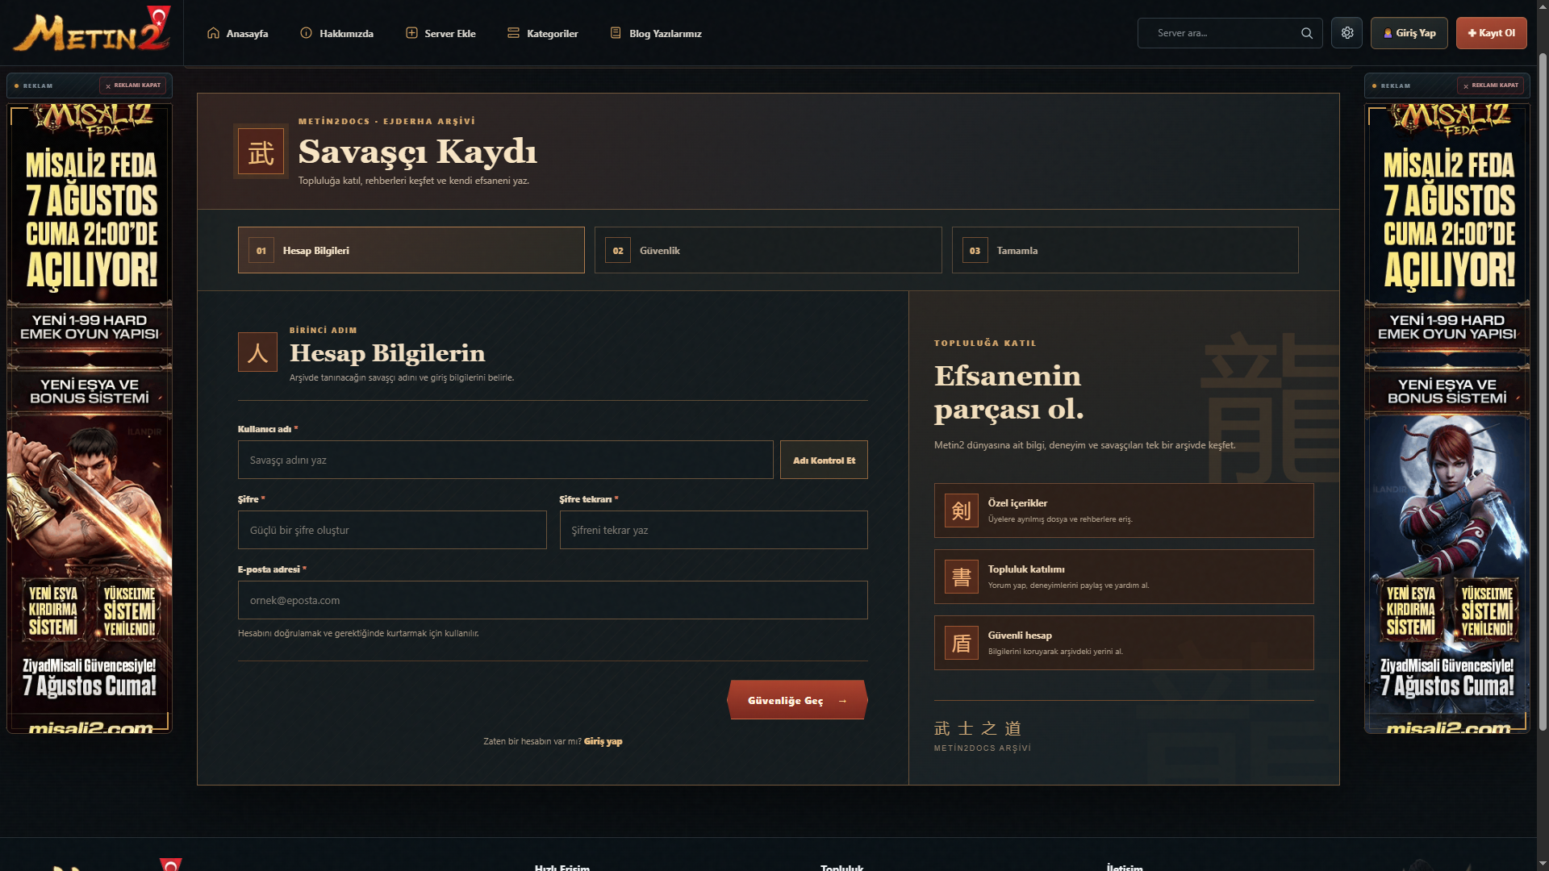Select the Tamamla step tab

click(1125, 250)
